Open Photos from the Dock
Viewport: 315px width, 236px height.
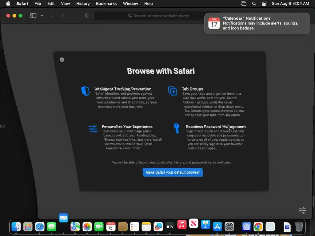click(87, 227)
